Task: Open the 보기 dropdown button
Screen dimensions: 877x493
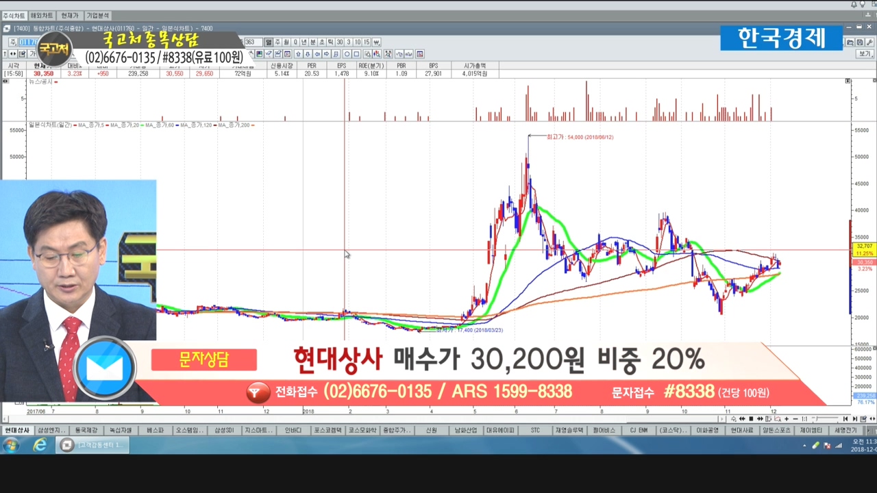Action: (865, 54)
